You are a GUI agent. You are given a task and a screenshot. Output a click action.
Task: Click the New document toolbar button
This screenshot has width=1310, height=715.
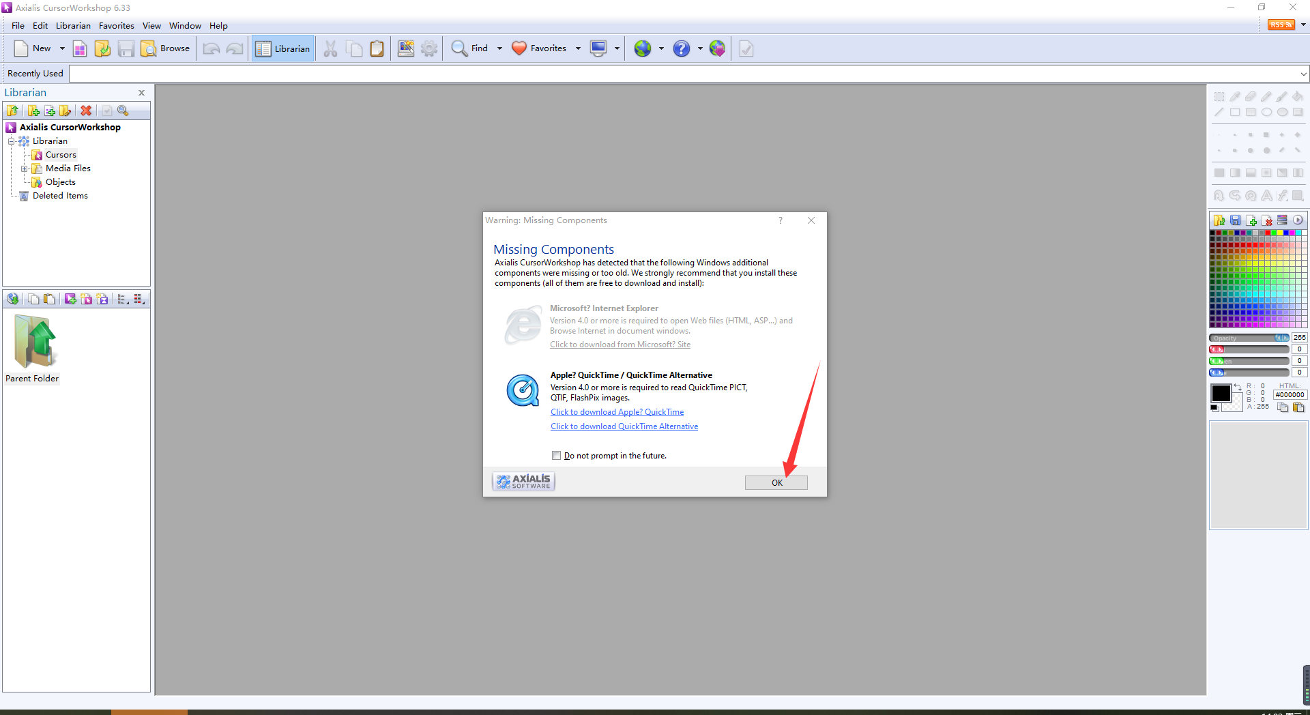tap(33, 48)
